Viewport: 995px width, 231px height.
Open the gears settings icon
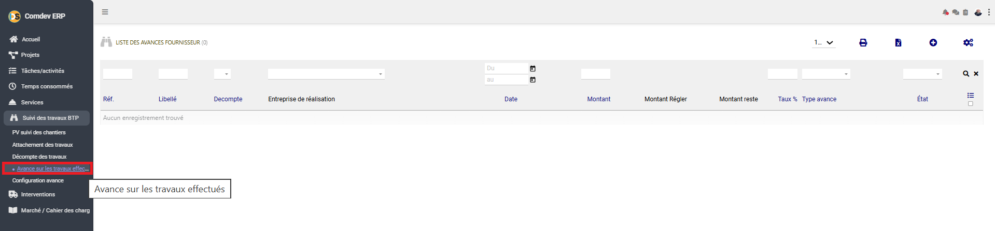pyautogui.click(x=968, y=43)
